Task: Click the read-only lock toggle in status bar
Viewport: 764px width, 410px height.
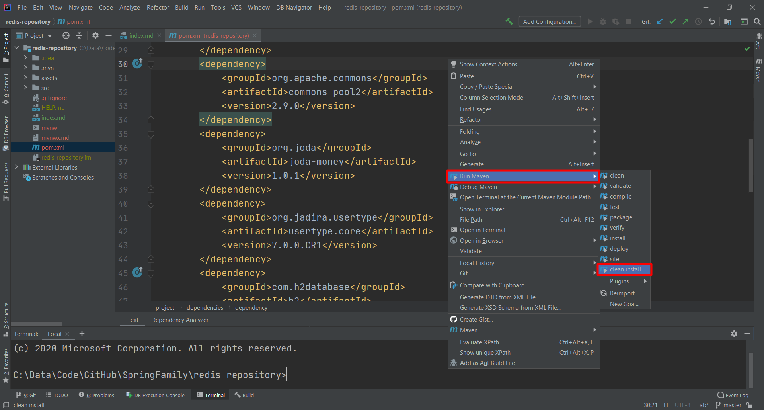Action: click(749, 405)
